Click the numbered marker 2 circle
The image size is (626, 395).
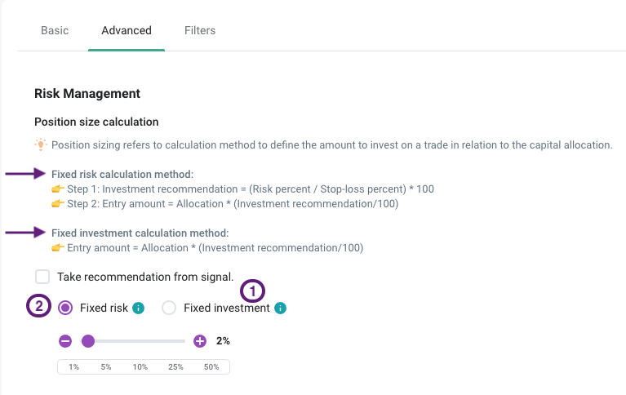click(x=37, y=308)
